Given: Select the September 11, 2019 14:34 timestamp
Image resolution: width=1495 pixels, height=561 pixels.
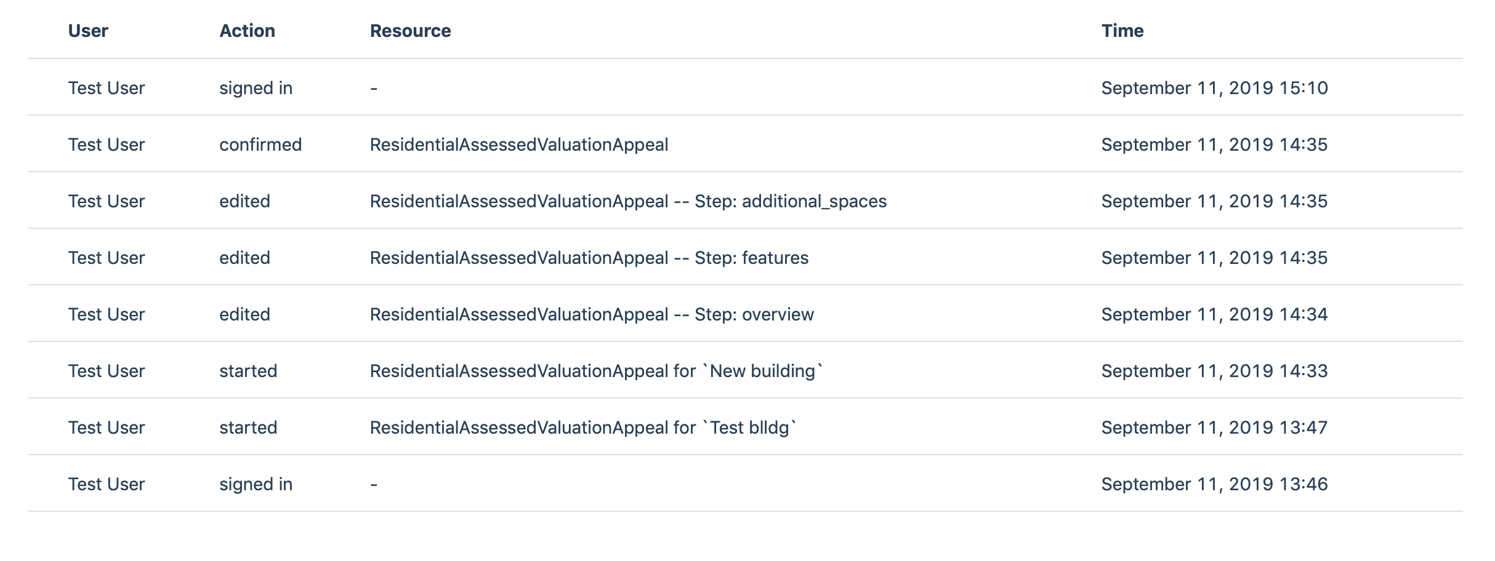Looking at the screenshot, I should pyautogui.click(x=1214, y=314).
